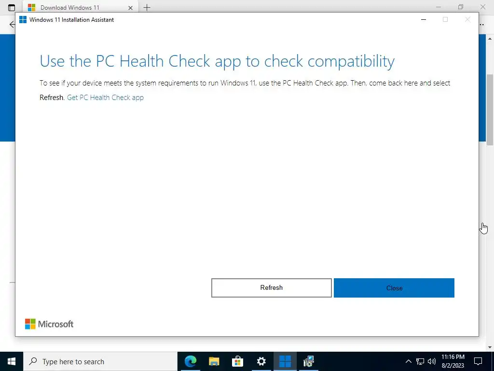
Task: Open Settings from the taskbar
Action: pos(261,361)
